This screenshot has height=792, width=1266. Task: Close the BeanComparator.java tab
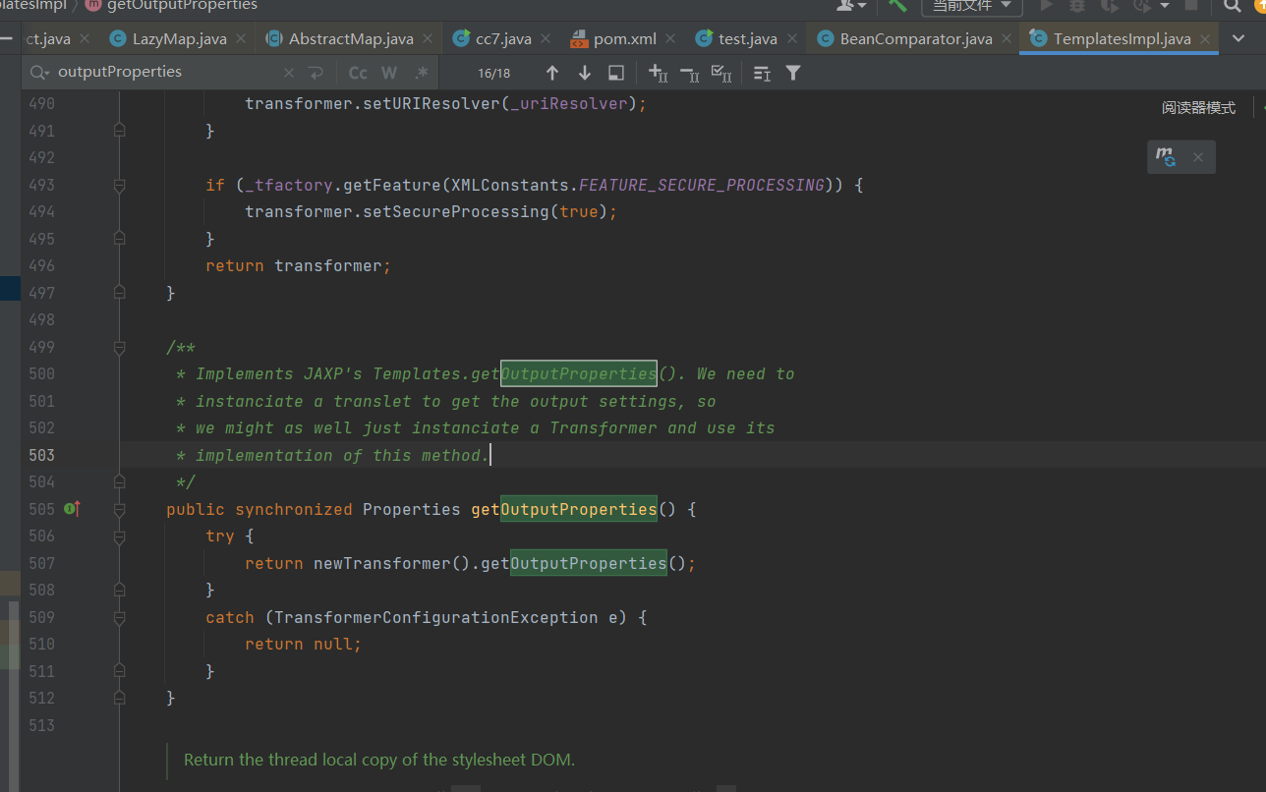click(x=1007, y=39)
